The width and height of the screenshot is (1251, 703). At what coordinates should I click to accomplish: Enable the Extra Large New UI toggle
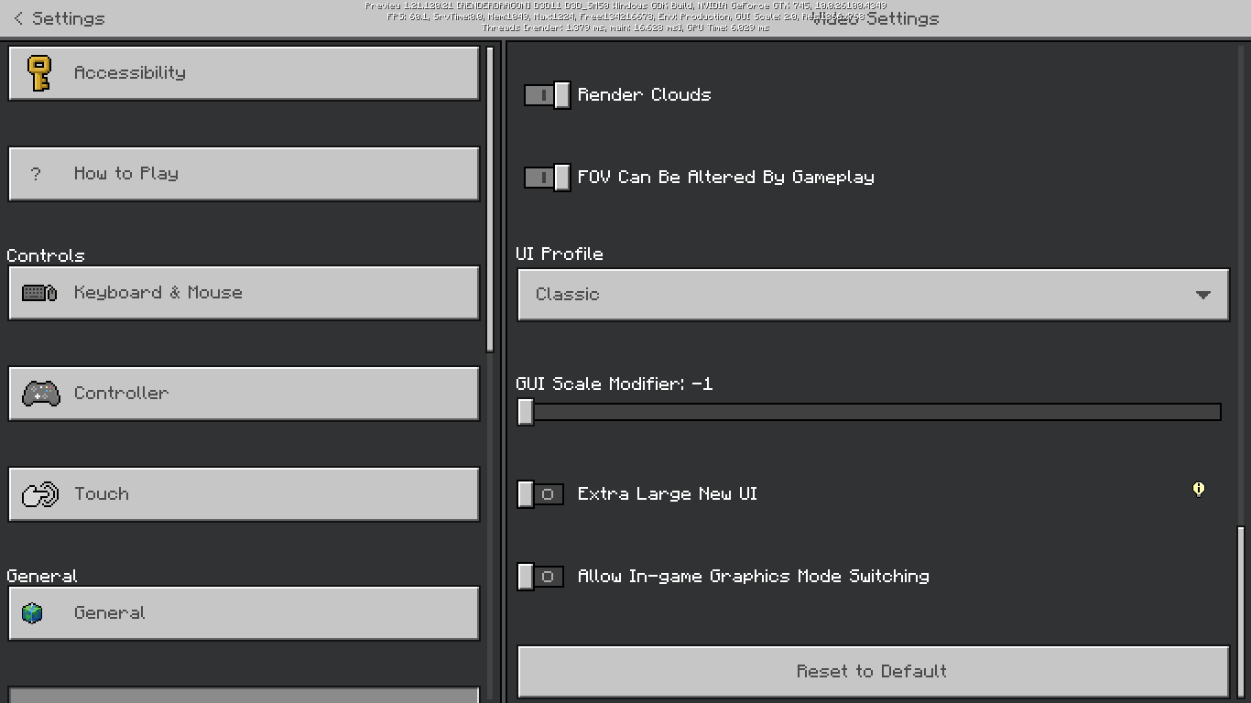(x=540, y=494)
